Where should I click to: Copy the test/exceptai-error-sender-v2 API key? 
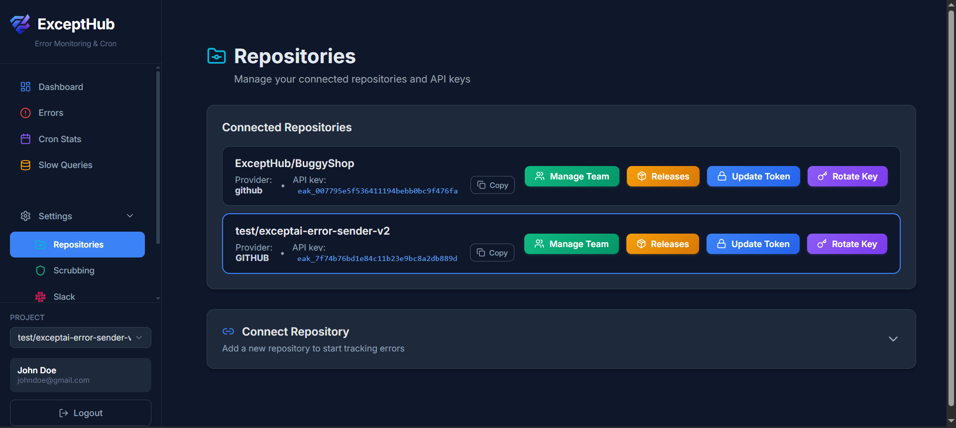(x=492, y=253)
